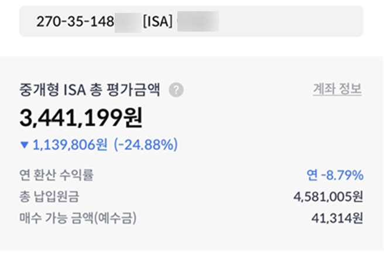Click the annual return 연 -8.79%
Image resolution: width=384 pixels, height=254 pixels.
click(334, 174)
